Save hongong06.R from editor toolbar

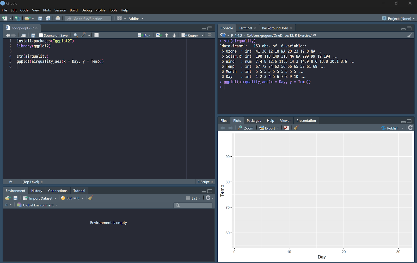click(x=33, y=35)
